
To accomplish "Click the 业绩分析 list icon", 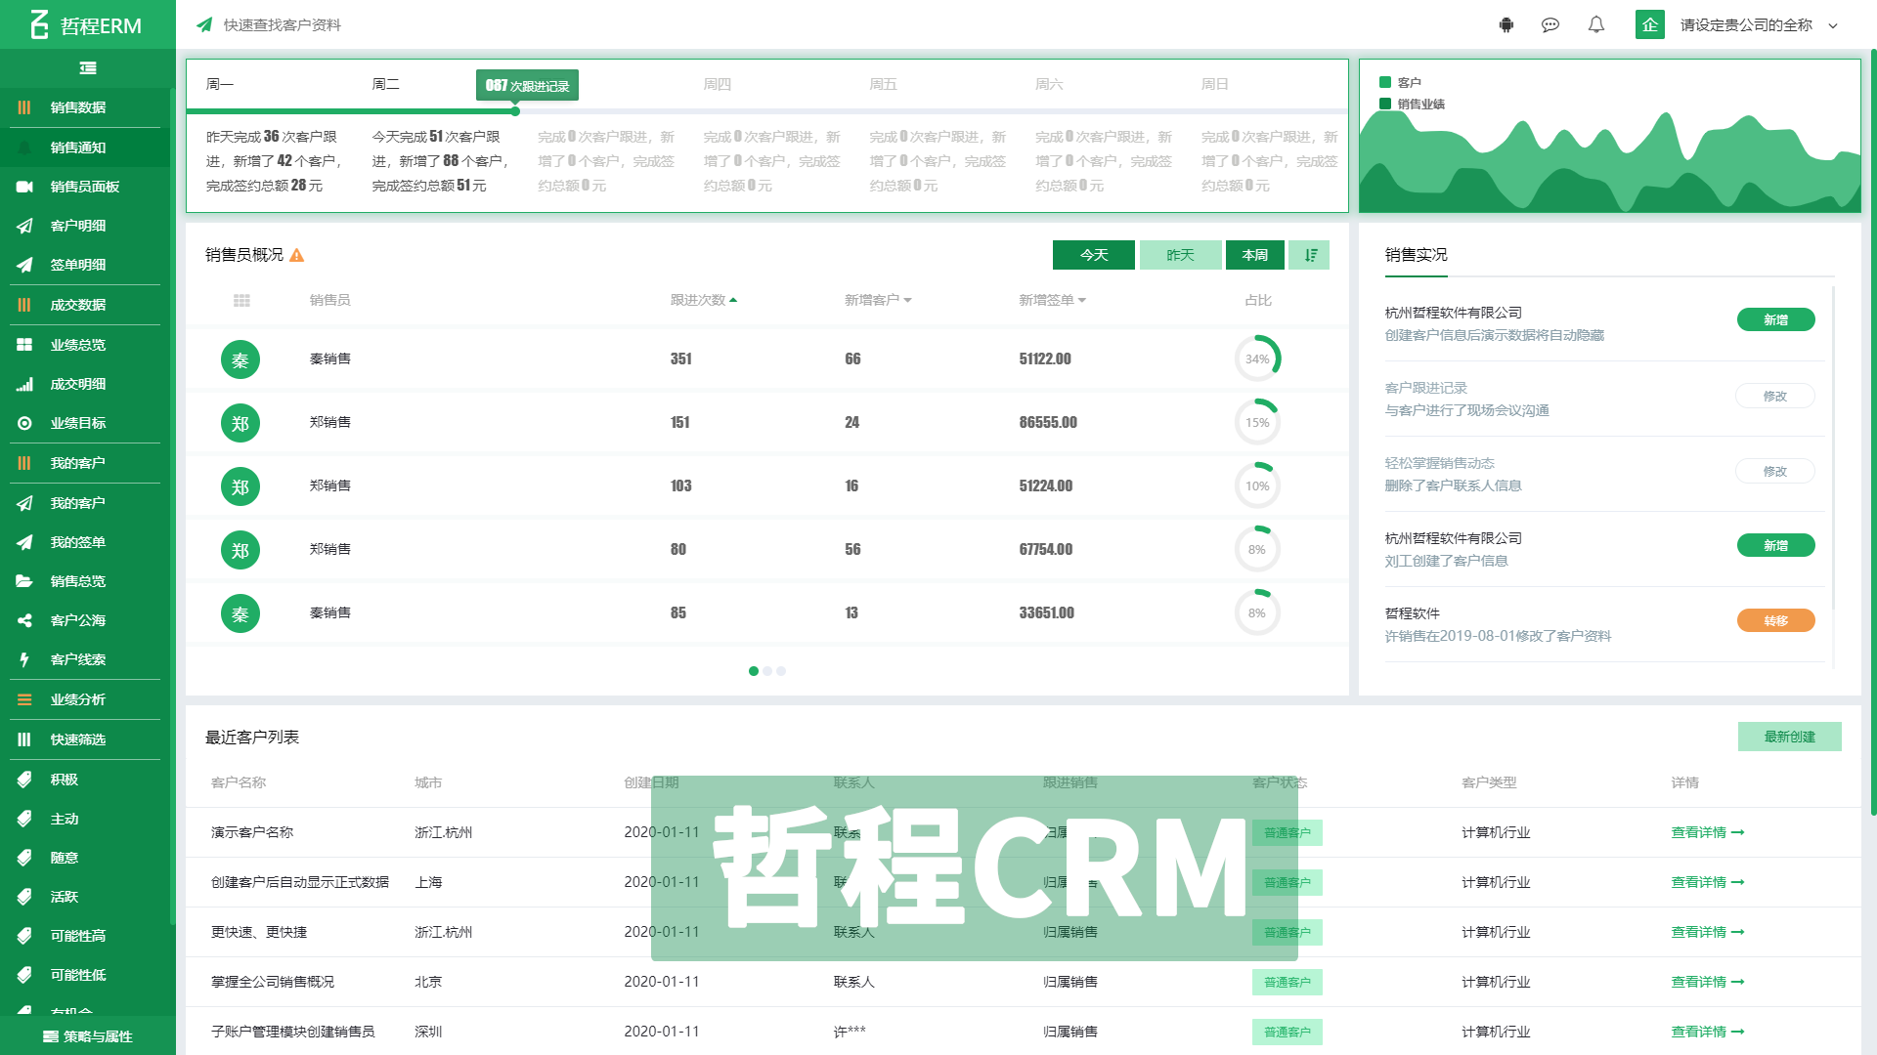I will [x=24, y=699].
